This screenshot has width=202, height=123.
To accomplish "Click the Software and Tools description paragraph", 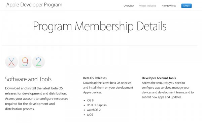I will (37, 98).
